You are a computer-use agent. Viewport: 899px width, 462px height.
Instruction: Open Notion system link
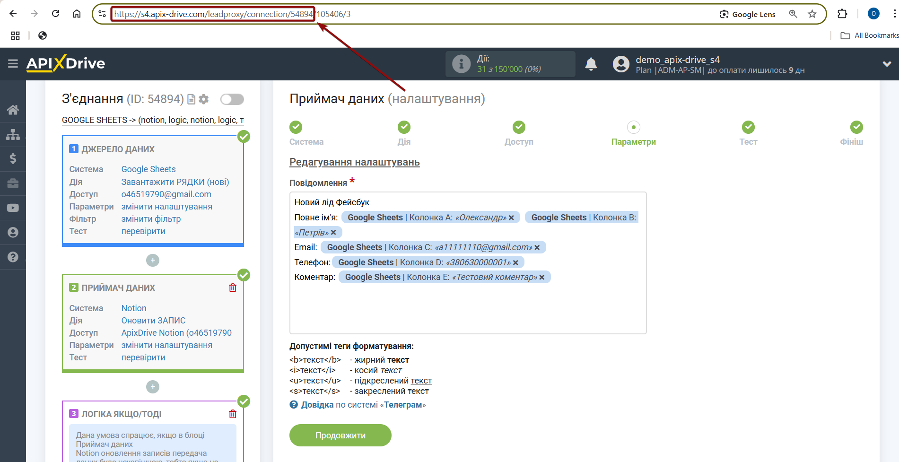point(134,308)
